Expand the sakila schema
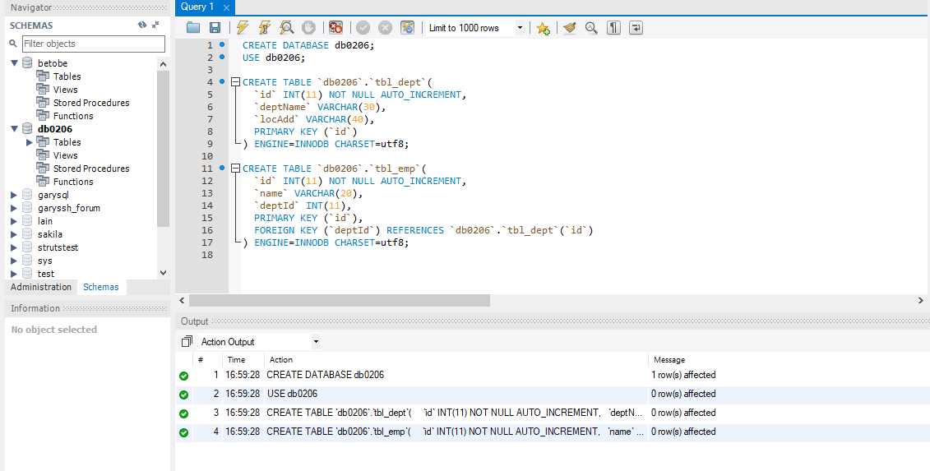The image size is (930, 471). pyautogui.click(x=13, y=234)
